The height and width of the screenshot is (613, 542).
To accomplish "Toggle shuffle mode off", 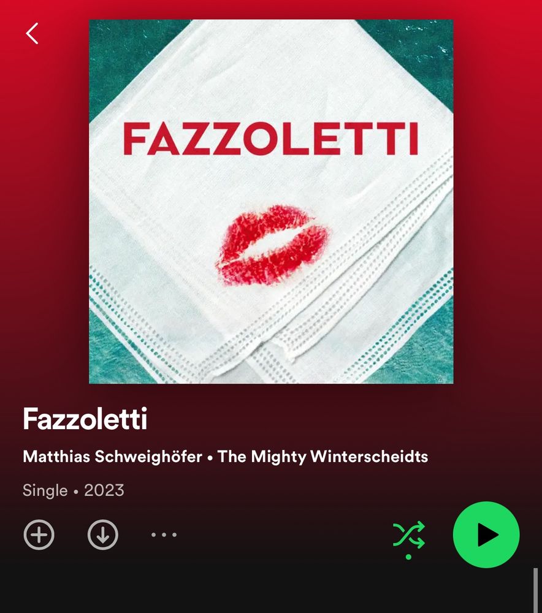I will pos(409,535).
